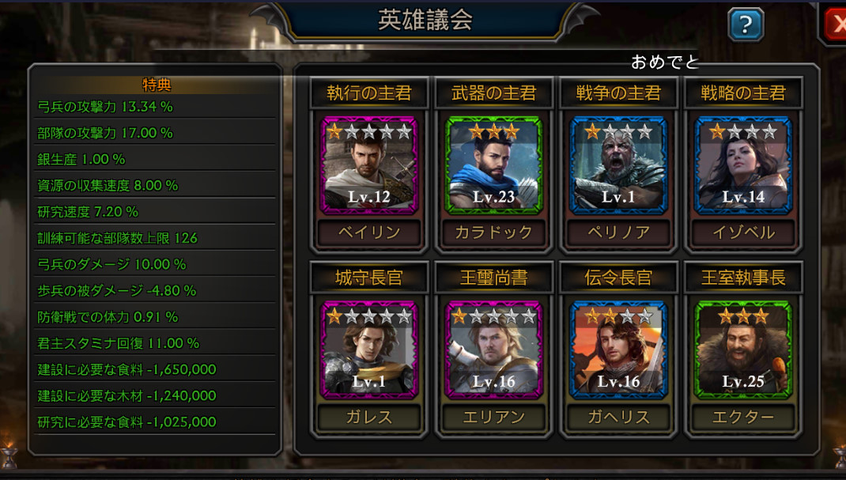Select the 戦争の主君 position header
846x480 pixels.
(618, 93)
